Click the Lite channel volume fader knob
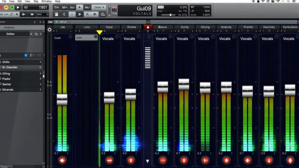 coord(62,99)
